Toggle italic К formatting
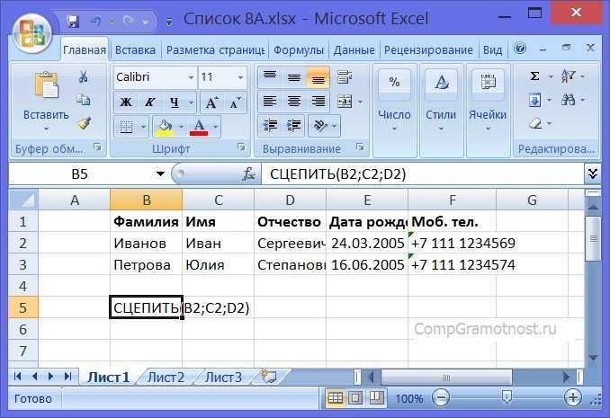The width and height of the screenshot is (610, 418). pyautogui.click(x=149, y=102)
